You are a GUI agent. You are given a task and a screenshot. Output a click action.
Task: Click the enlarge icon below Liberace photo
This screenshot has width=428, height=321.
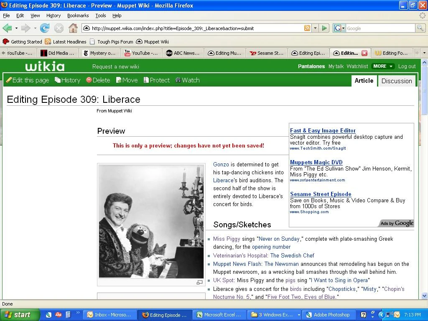[x=199, y=283]
